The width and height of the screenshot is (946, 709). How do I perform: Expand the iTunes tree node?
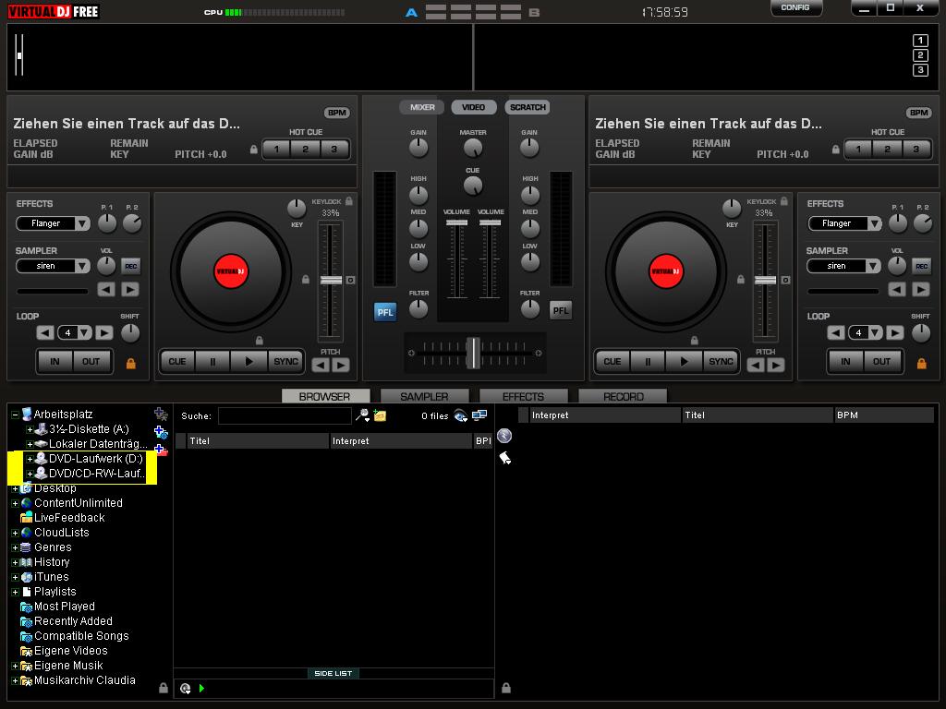(15, 578)
